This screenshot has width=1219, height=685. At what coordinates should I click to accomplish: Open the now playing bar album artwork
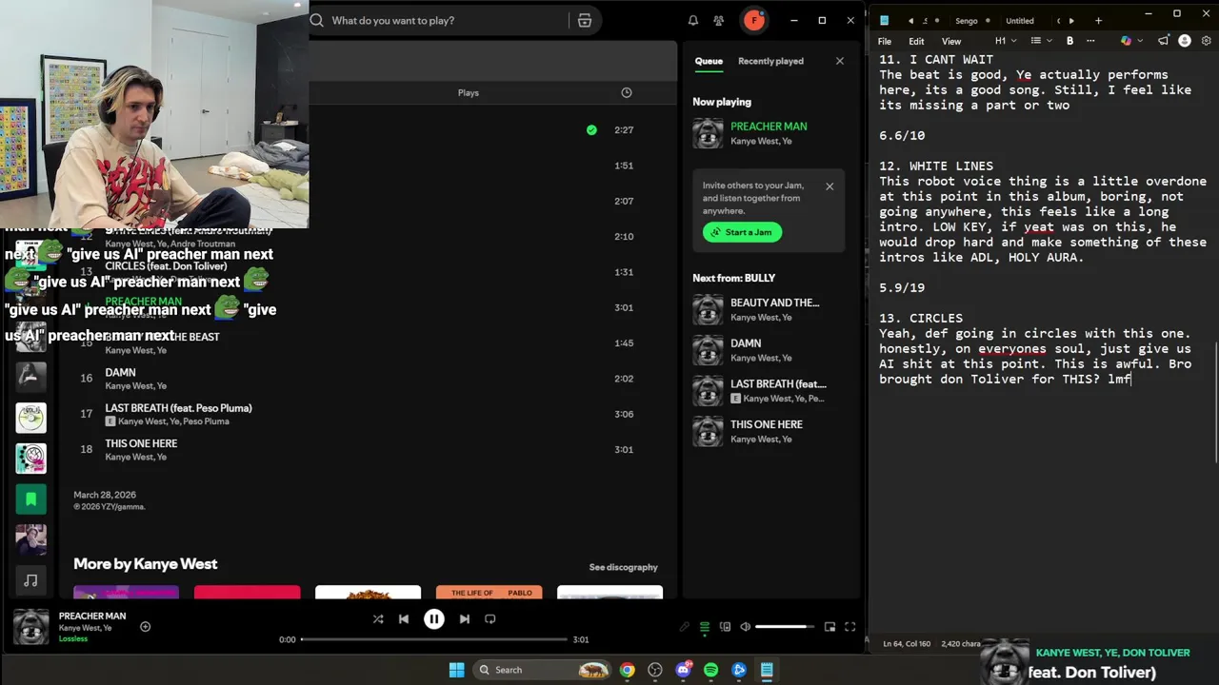[x=30, y=627]
